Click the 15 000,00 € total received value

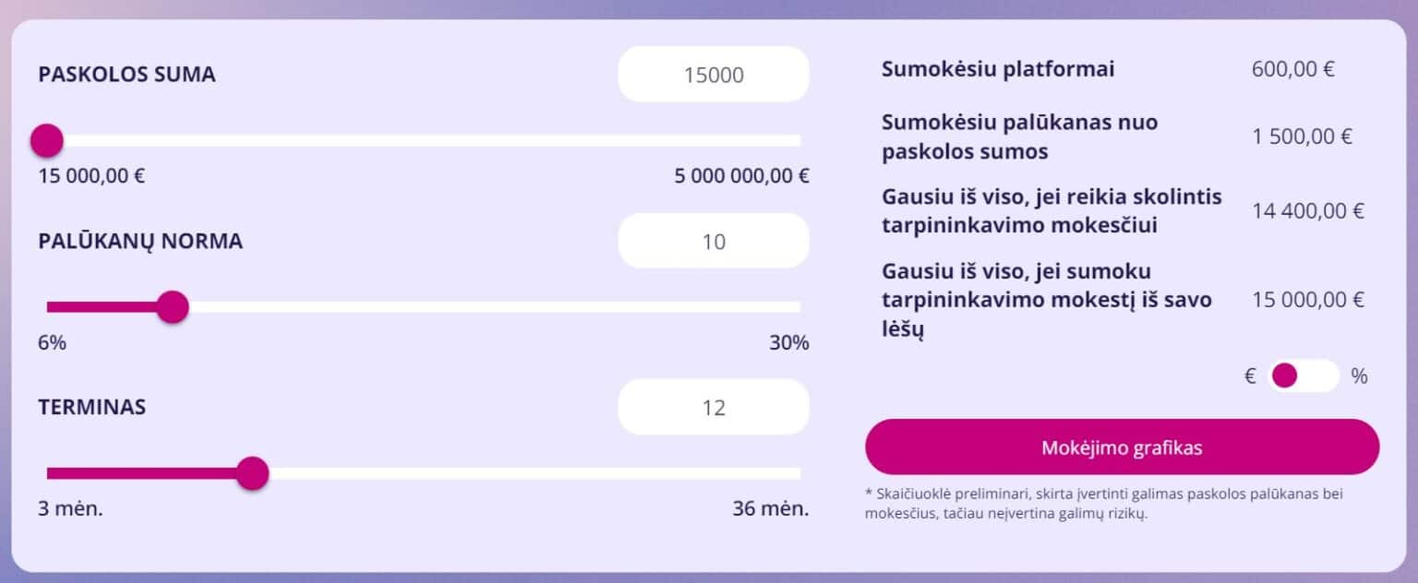(x=1307, y=300)
